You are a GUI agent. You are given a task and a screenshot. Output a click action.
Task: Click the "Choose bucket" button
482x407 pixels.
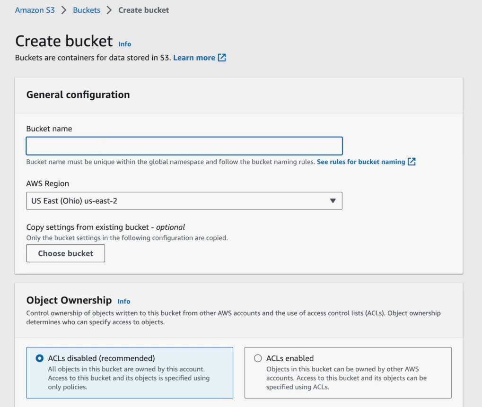(x=65, y=253)
